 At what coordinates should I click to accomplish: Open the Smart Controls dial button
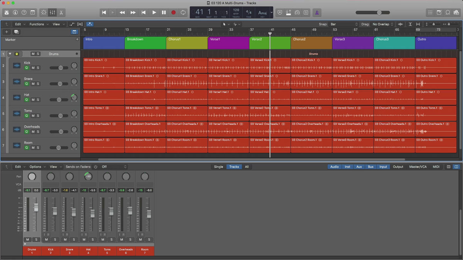43,12
